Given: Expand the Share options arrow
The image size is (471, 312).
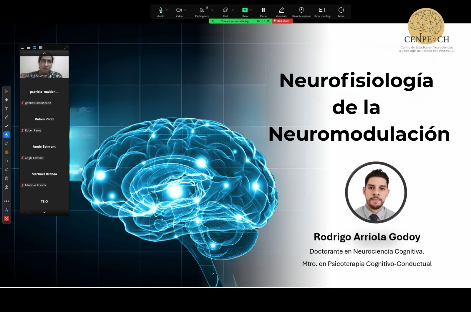Looking at the screenshot, I should 251,10.
